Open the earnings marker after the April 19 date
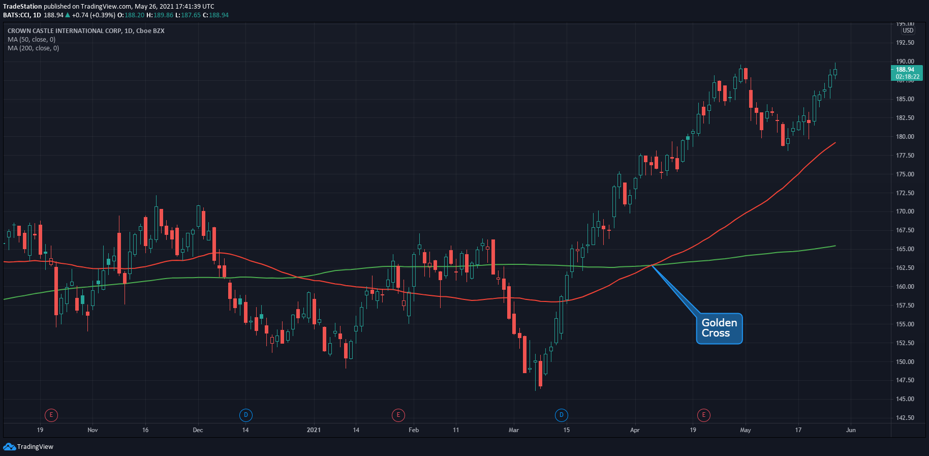Viewport: 929px width, 456px height. 703,415
